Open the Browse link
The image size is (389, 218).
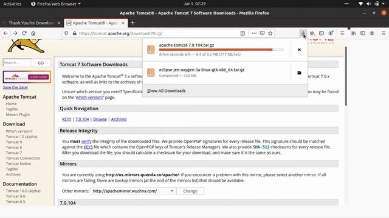[x=100, y=119]
